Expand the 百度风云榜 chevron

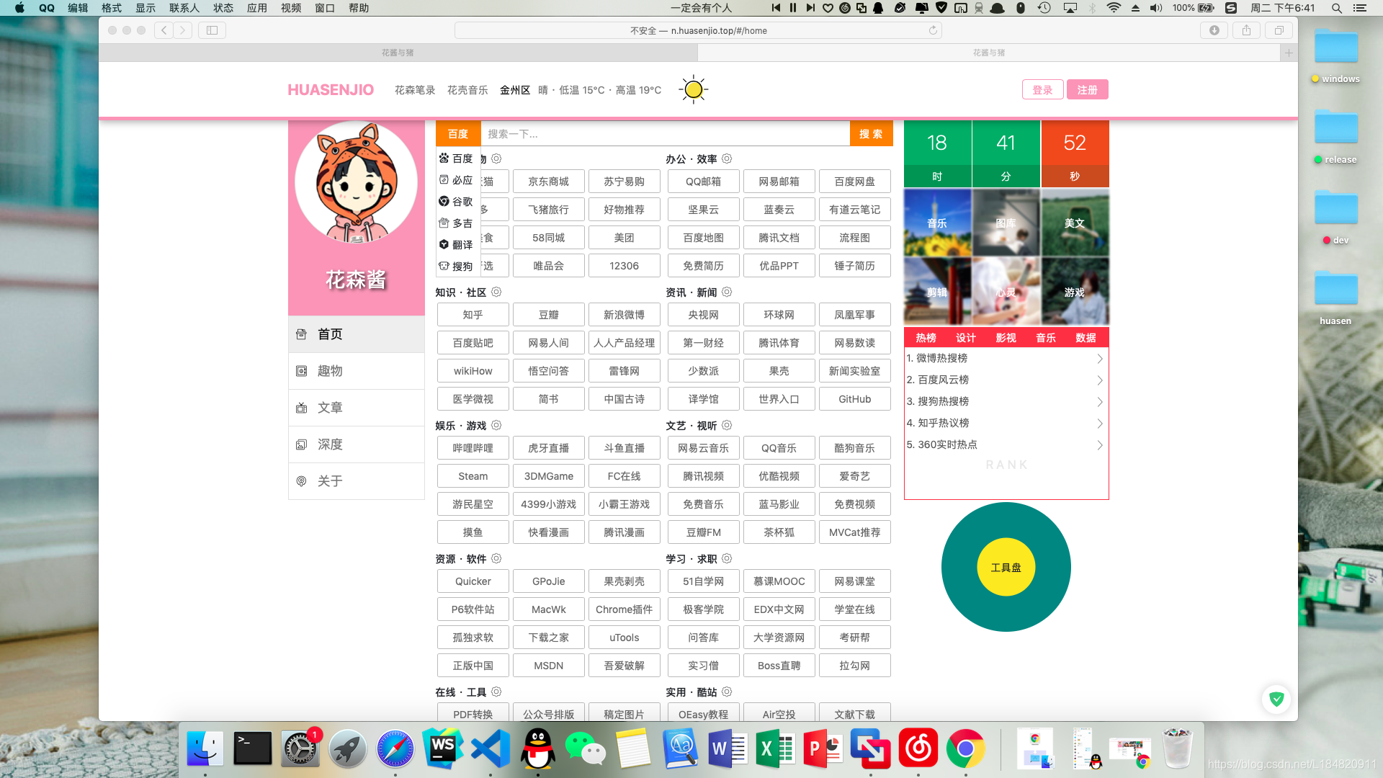pos(1099,380)
